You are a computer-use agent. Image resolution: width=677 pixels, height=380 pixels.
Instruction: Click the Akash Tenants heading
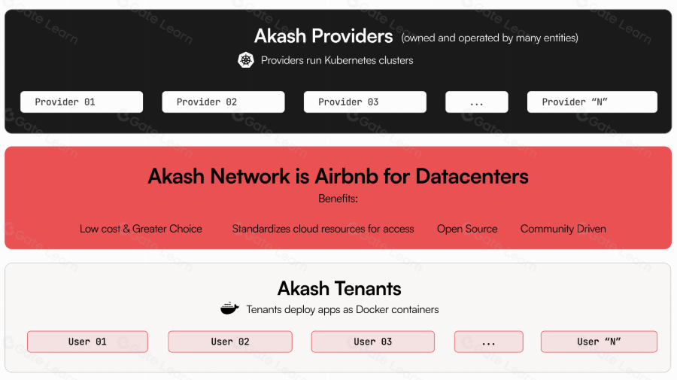[339, 288]
